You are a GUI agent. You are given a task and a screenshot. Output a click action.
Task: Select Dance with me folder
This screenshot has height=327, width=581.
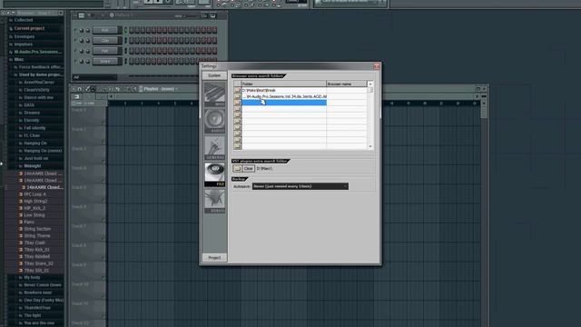(38, 97)
